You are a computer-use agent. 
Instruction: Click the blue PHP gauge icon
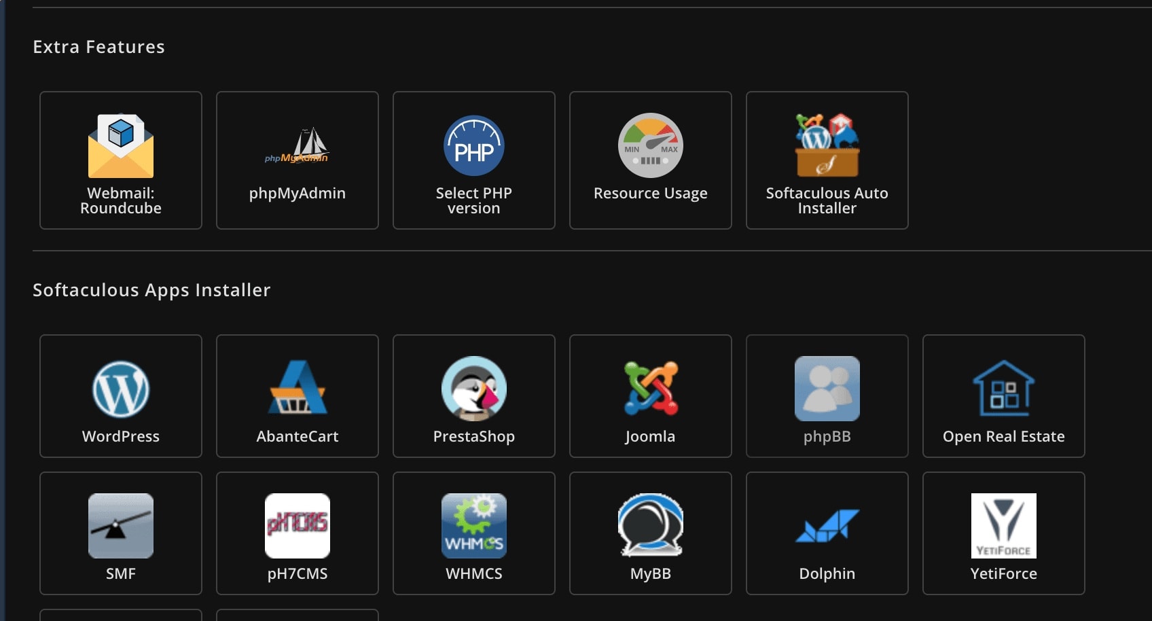click(x=474, y=145)
